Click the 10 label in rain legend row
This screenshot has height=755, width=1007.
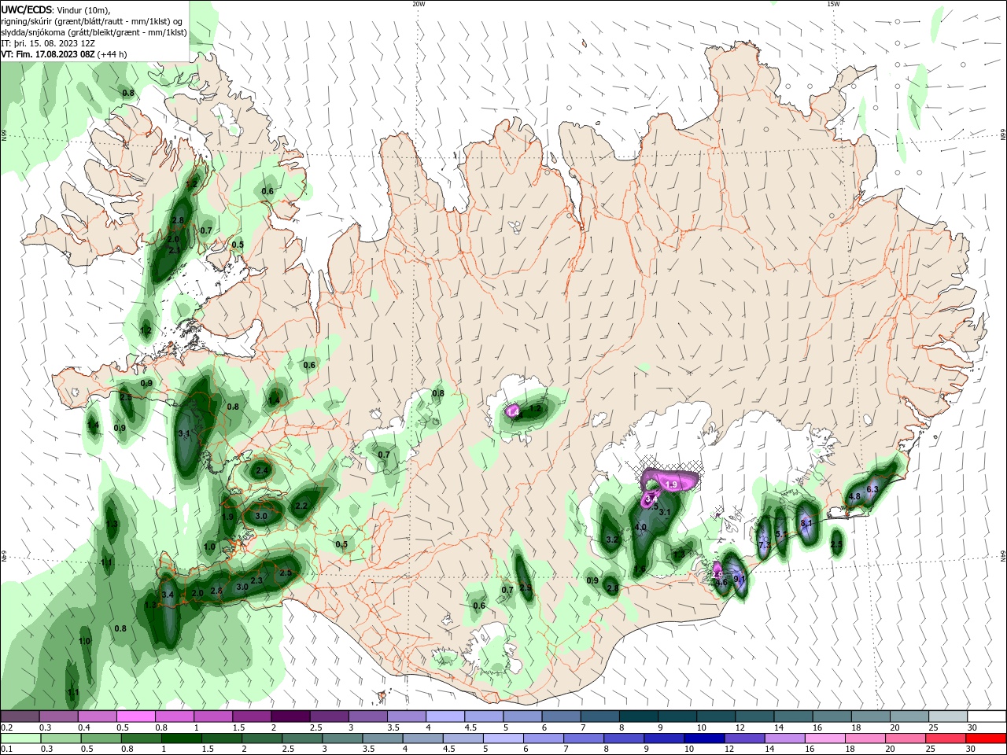[x=688, y=749]
